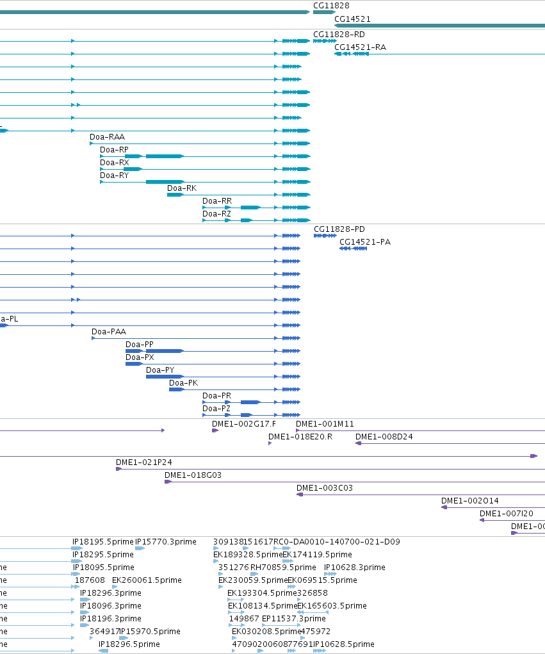Click the CG11828-RD exon cluster
The height and width of the screenshot is (654, 545).
(325, 41)
